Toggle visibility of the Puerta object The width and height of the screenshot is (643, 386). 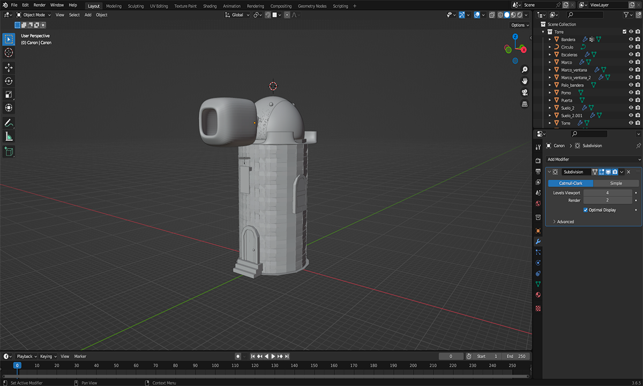click(x=631, y=100)
